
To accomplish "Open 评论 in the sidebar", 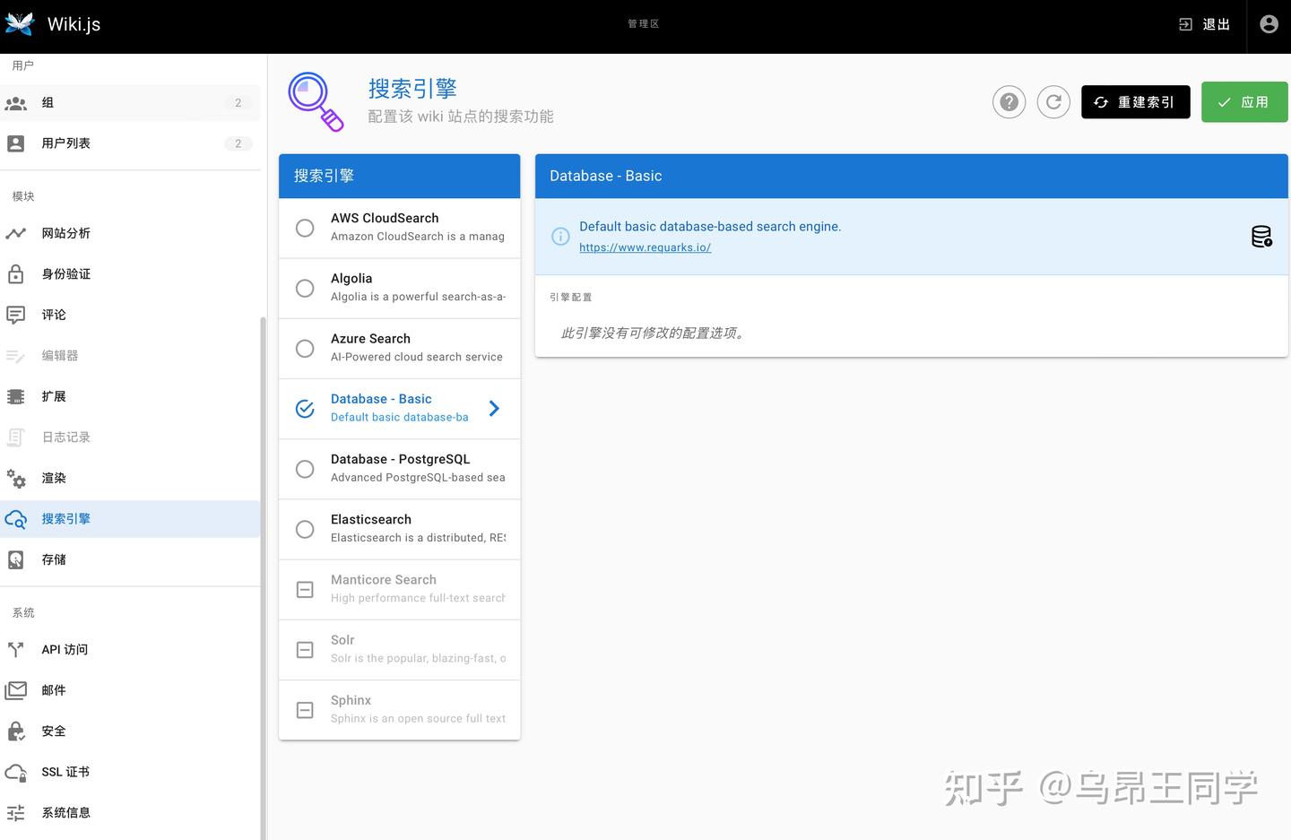I will coord(130,315).
